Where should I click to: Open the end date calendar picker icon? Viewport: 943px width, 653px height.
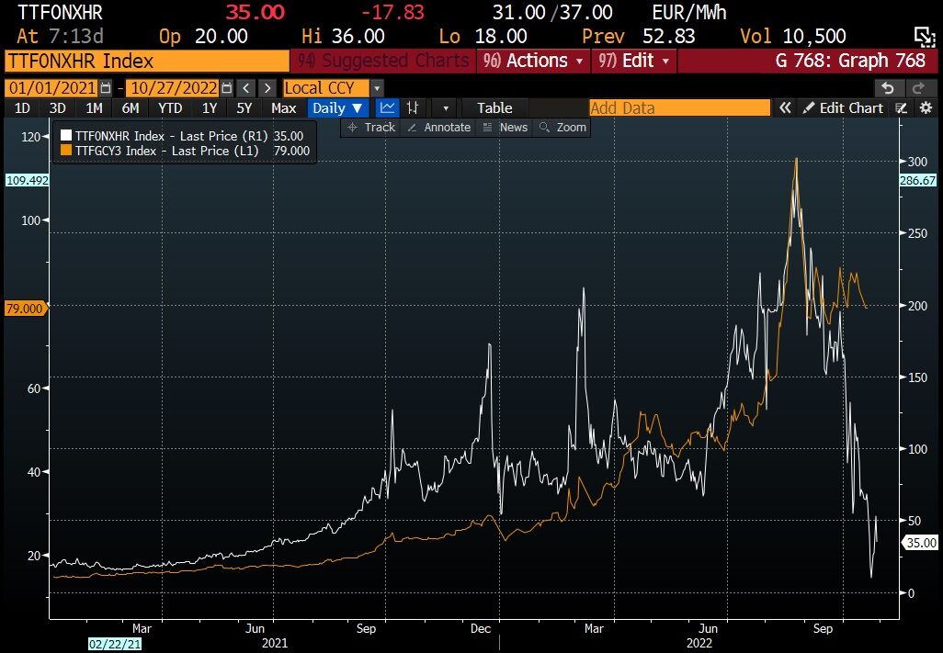(x=227, y=88)
